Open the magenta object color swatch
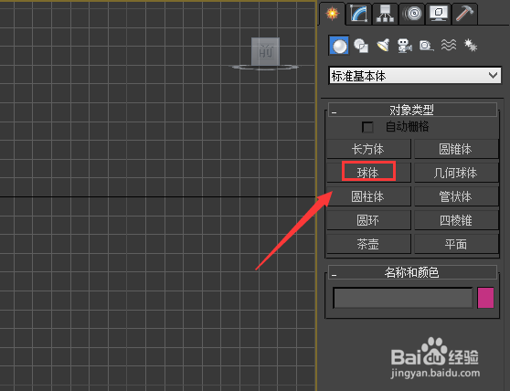Image resolution: width=510 pixels, height=391 pixels. click(x=485, y=298)
